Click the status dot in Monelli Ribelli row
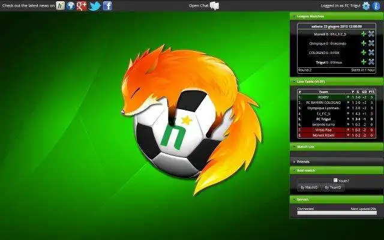Viewport: 384px width, 240px height. (348, 135)
